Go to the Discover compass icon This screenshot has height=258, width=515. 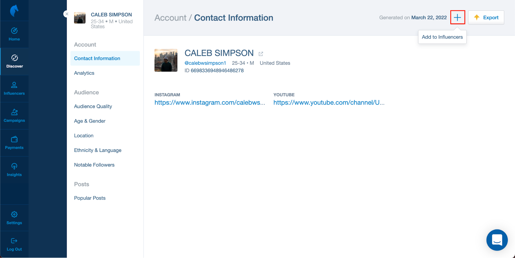tap(14, 58)
